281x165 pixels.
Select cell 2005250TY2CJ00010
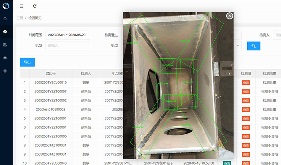pos(51,82)
